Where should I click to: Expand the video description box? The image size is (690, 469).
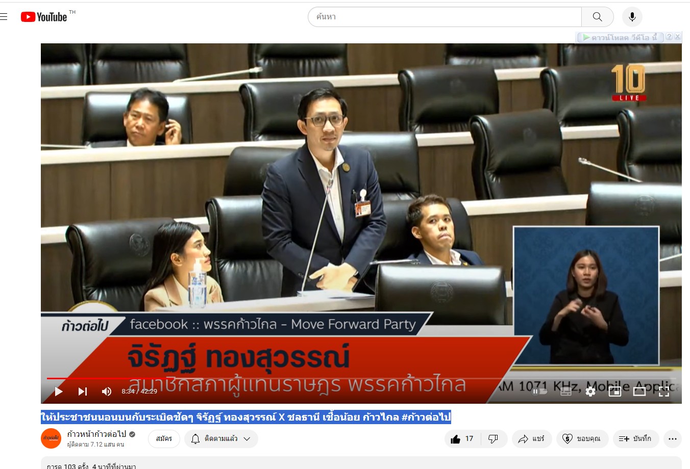click(x=361, y=463)
